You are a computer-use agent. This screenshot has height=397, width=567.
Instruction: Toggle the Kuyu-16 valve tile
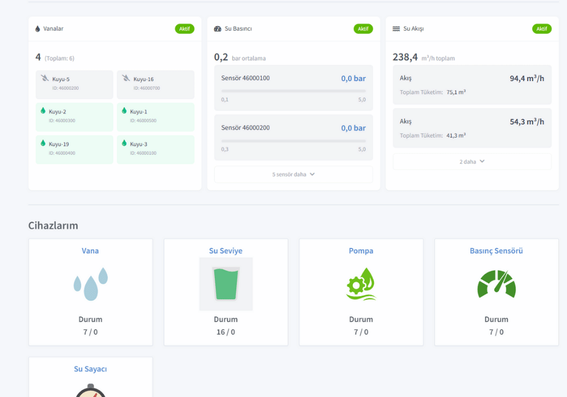coord(155,85)
